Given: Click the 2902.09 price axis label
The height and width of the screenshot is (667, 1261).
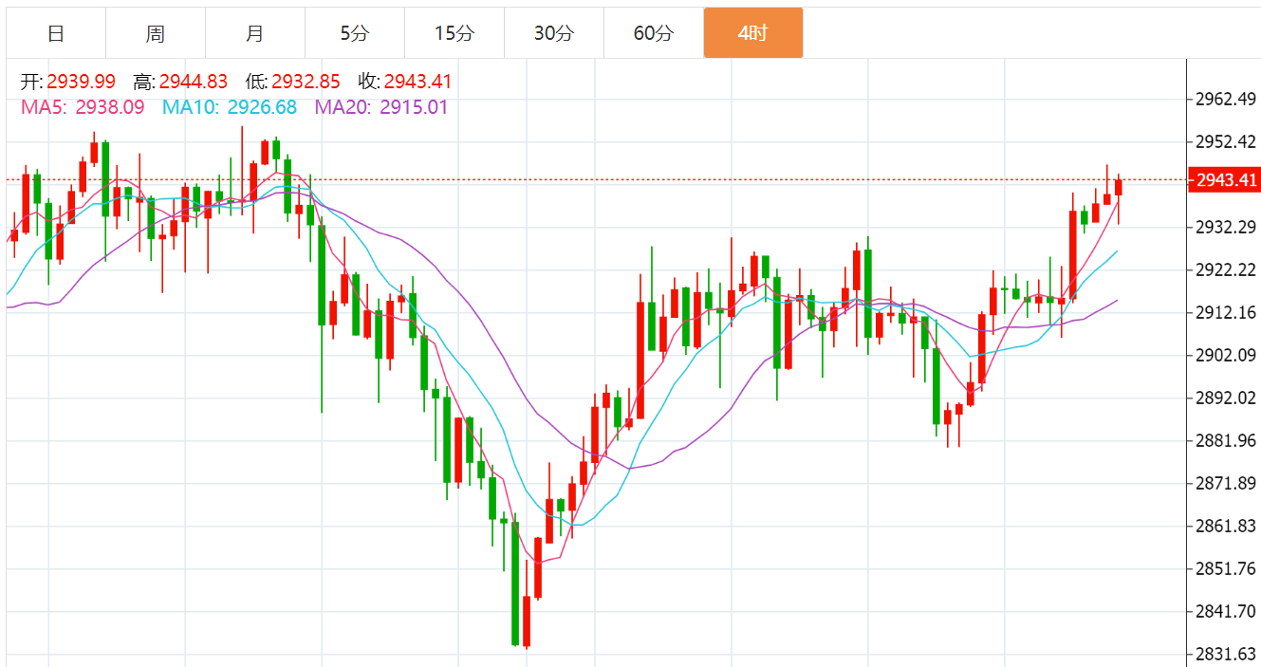Looking at the screenshot, I should coord(1226,356).
